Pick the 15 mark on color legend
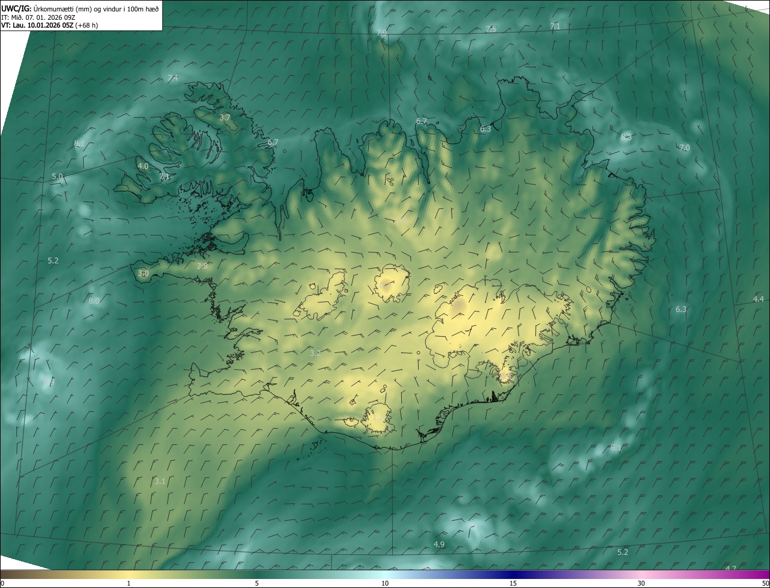770x588 pixels. click(513, 583)
